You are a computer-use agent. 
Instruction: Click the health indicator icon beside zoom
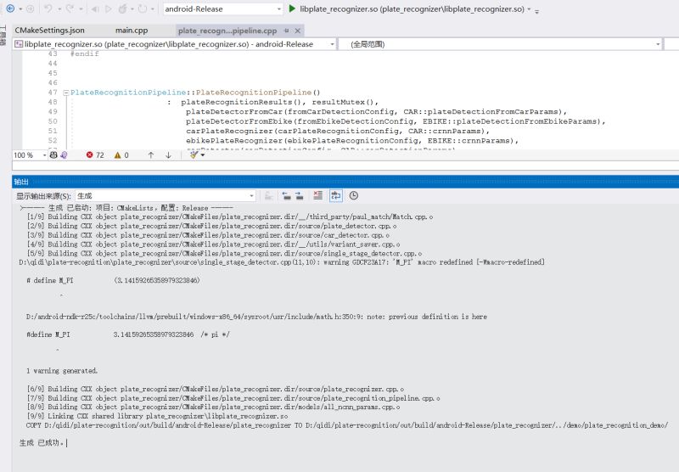click(x=53, y=155)
